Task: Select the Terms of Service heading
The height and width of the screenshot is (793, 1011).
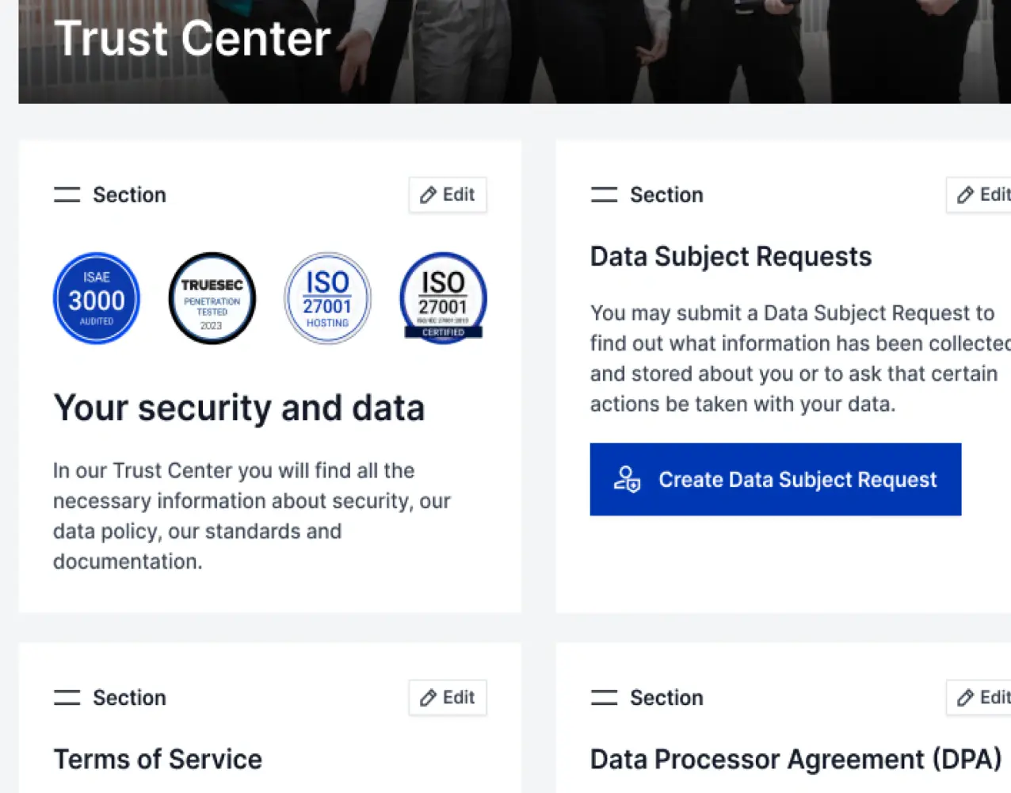Action: point(158,760)
